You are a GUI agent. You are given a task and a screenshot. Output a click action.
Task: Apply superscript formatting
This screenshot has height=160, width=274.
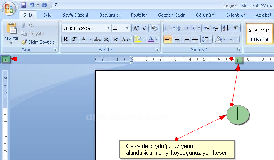tap(116, 39)
